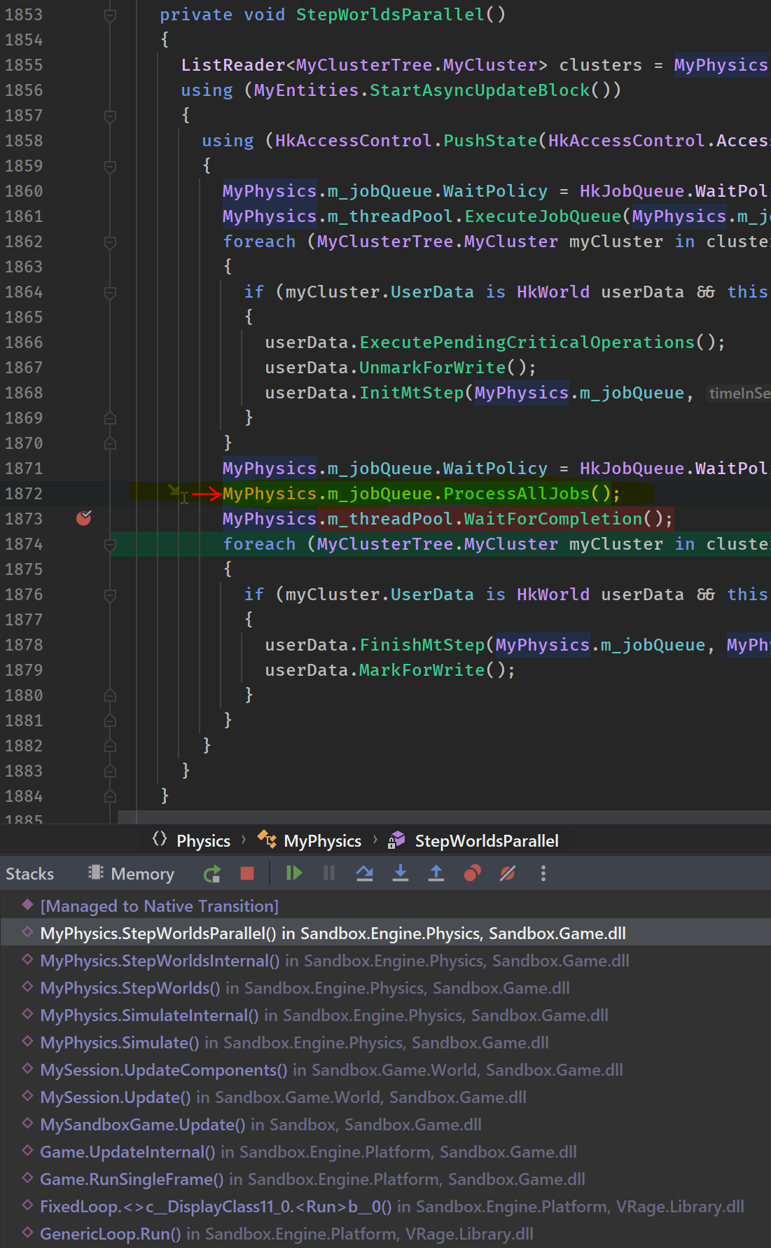
Task: Open the debugger more options menu
Action: 543,873
